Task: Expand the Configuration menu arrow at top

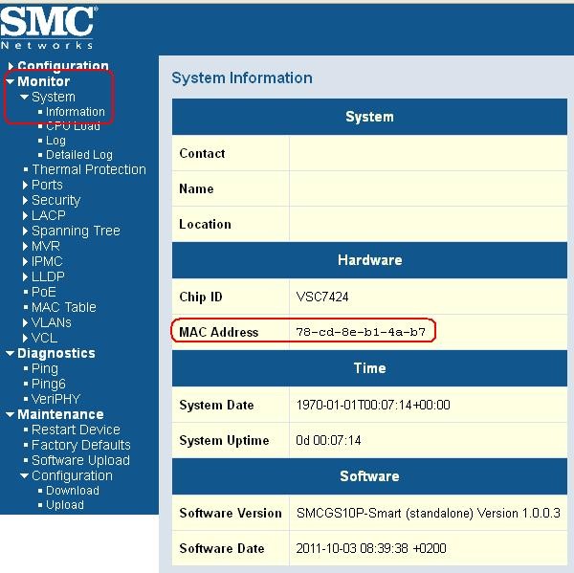Action: (x=11, y=66)
